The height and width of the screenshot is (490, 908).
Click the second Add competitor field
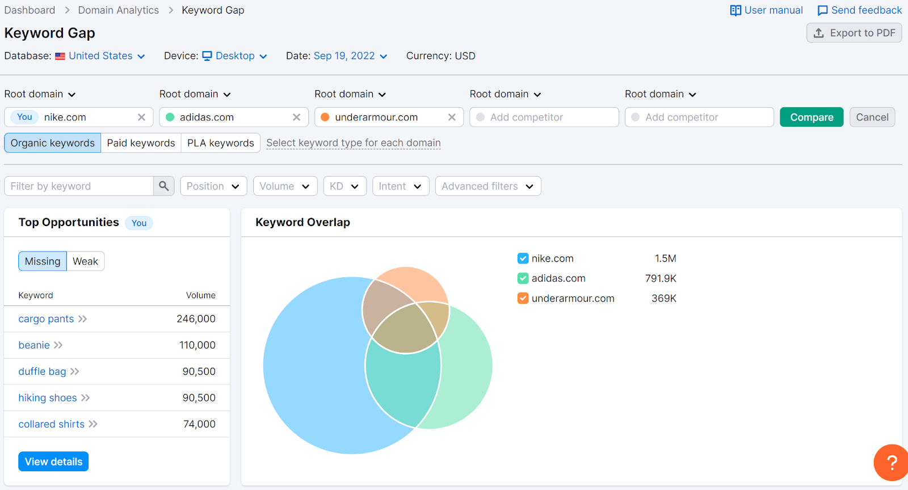pyautogui.click(x=699, y=117)
